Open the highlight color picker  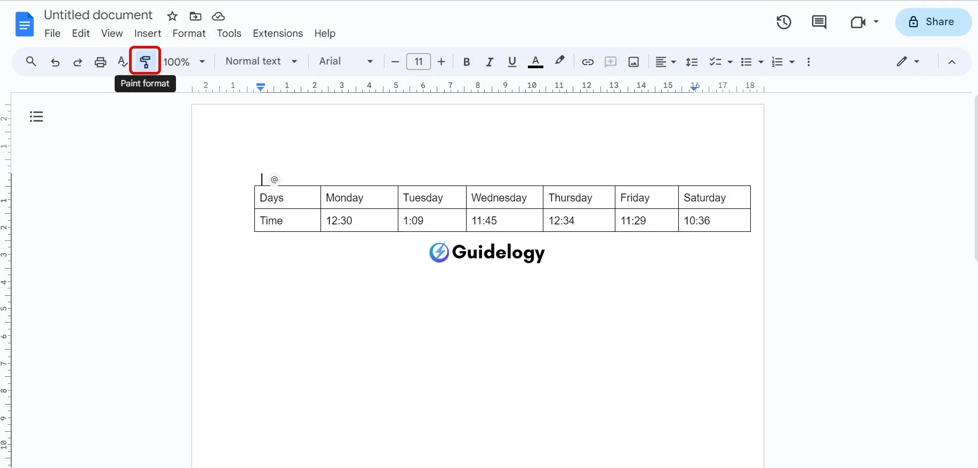[x=559, y=61]
